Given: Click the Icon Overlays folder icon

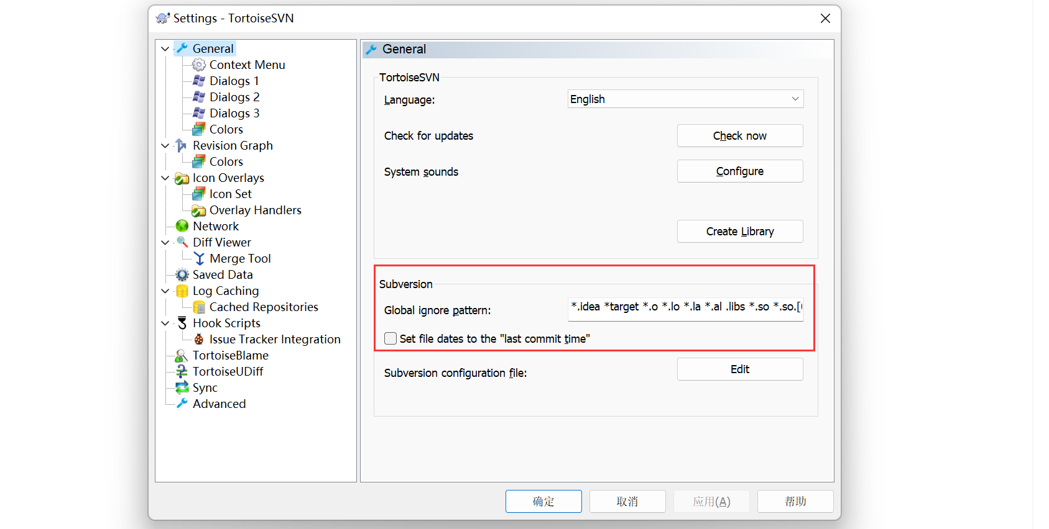Looking at the screenshot, I should 182,178.
